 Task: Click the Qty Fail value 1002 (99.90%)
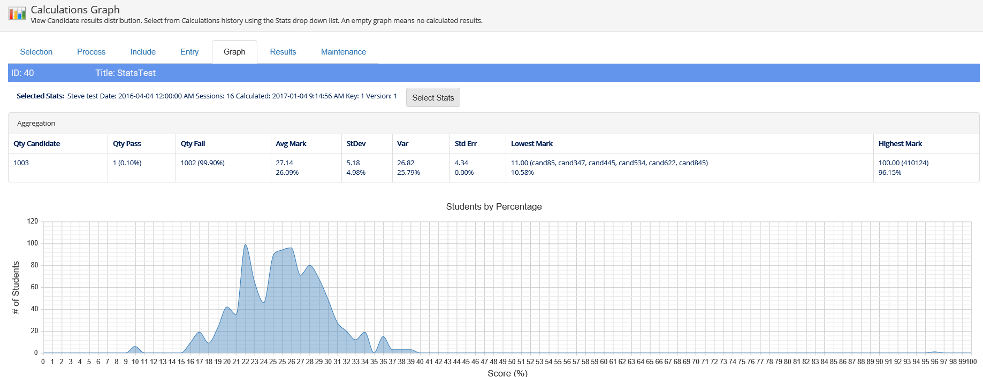click(203, 163)
